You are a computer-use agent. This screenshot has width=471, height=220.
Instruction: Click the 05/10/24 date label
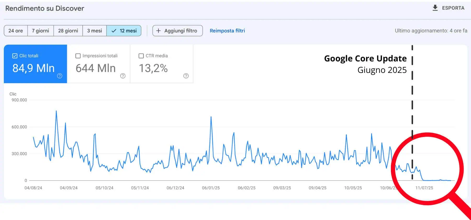pyautogui.click(x=104, y=188)
